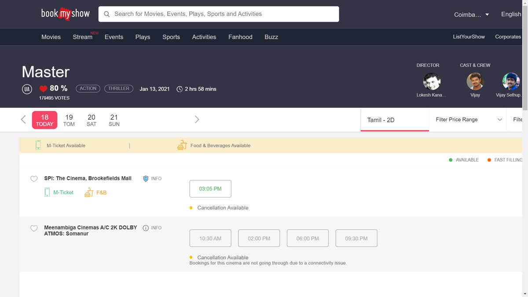
Task: Open the Activities menu
Action: (204, 37)
